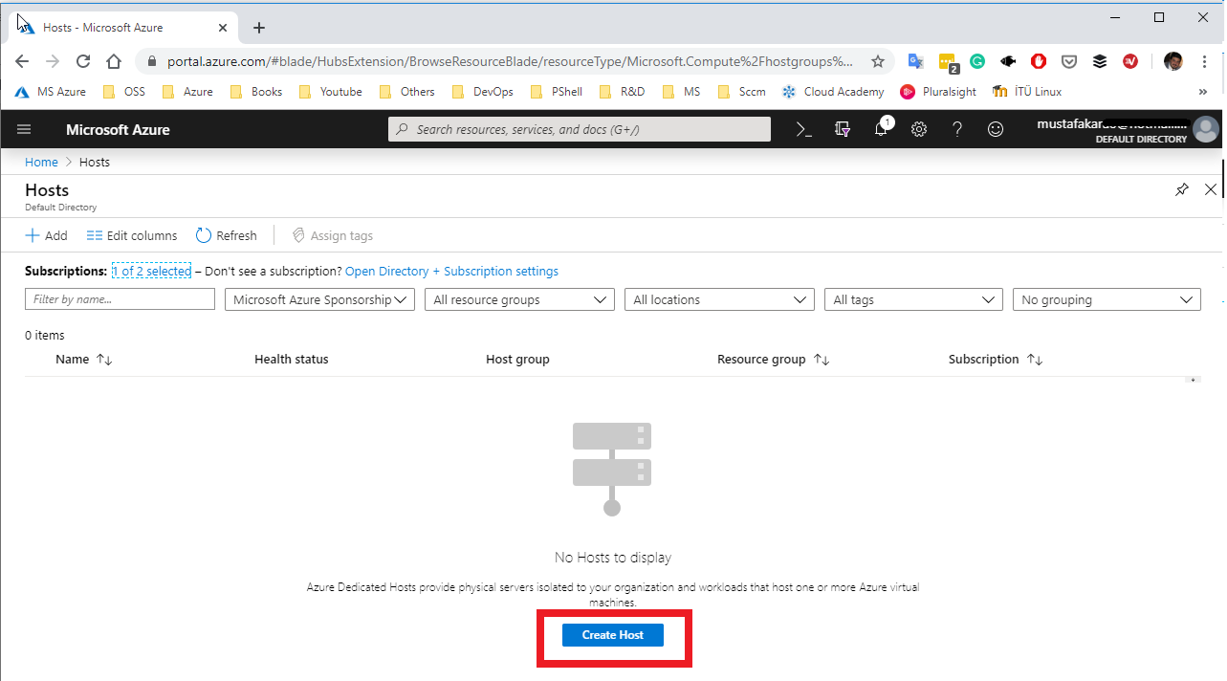Open the MS Azure bookmark
Screen dimensions: 1227x681
click(x=51, y=92)
